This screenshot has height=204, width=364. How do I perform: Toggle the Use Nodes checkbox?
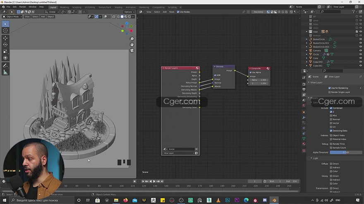pos(178,12)
